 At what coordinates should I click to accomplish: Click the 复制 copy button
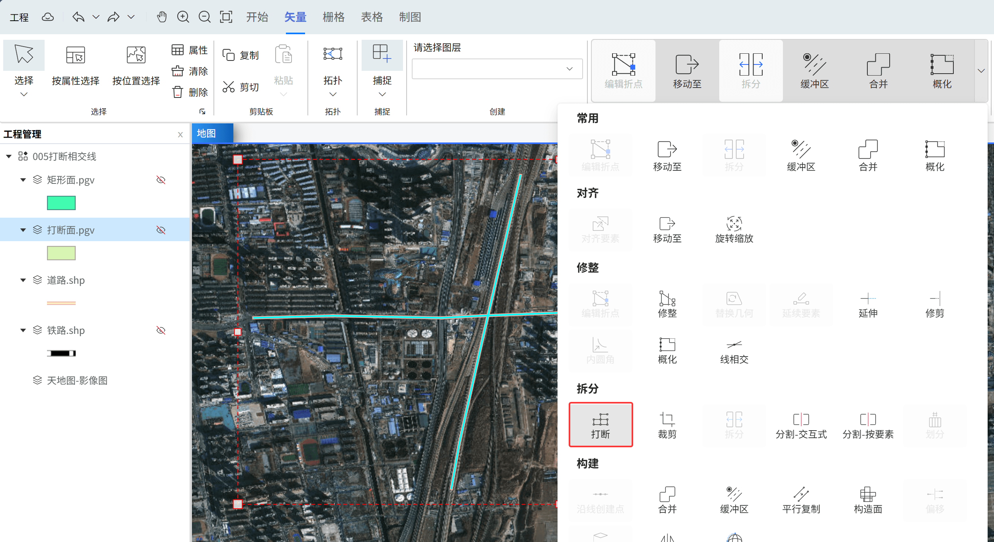tap(241, 55)
